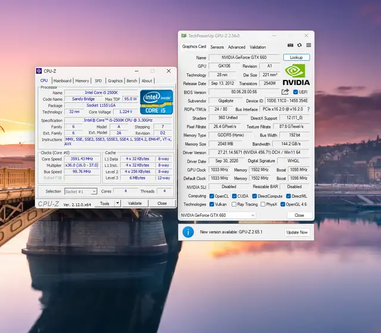
Task: Click the Shaders value 960 Unified
Action: (x=227, y=117)
